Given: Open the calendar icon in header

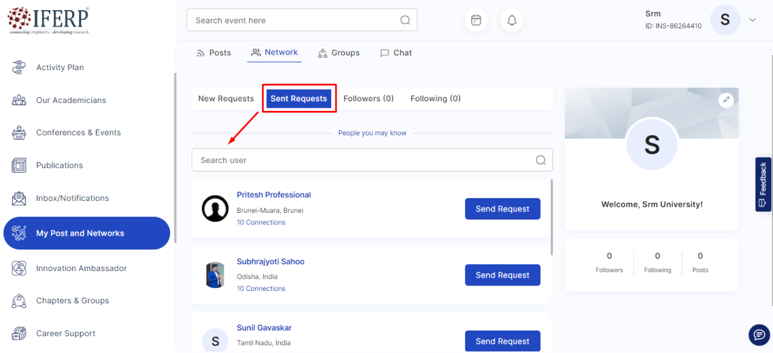Looking at the screenshot, I should point(476,20).
